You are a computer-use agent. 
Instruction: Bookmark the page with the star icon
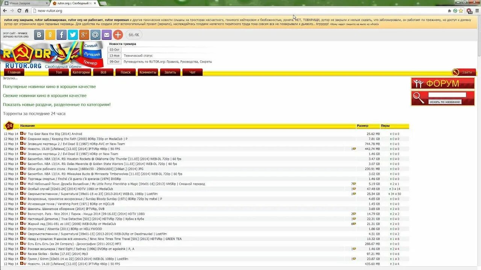pyautogui.click(x=461, y=10)
